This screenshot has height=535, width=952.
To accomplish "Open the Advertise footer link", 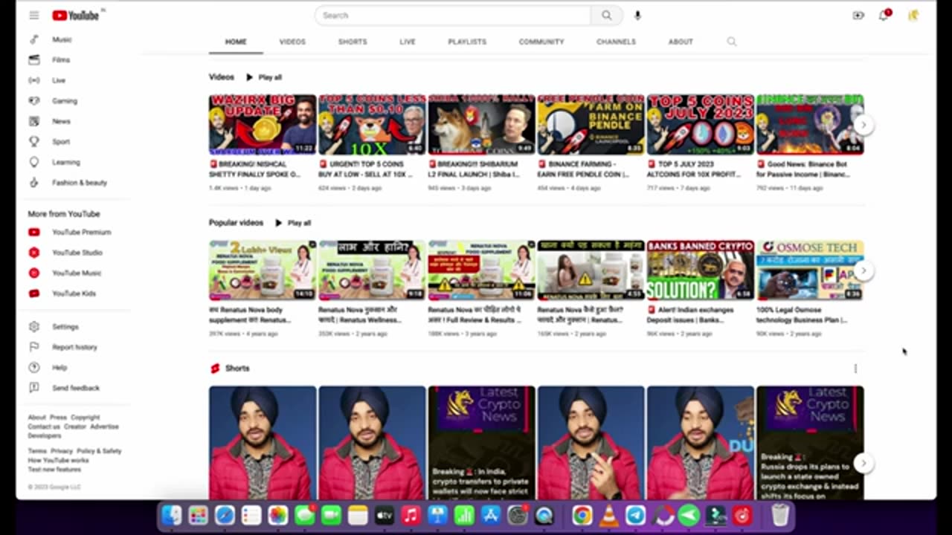I will 104,427.
